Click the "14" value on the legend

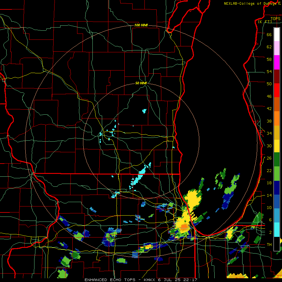(x=269, y=195)
